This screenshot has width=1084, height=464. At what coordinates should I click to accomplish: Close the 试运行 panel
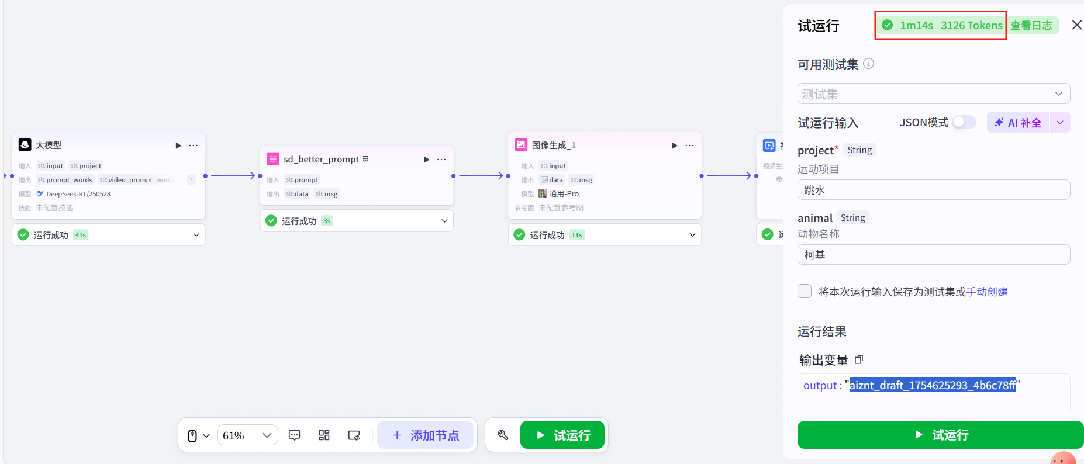click(1076, 25)
